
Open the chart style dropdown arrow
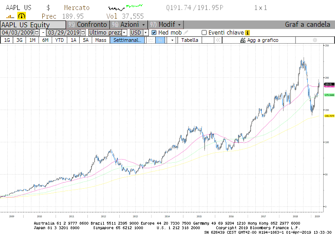(172, 40)
